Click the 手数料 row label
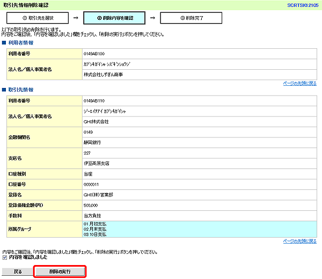The width and height of the screenshot is (322, 279). point(15,216)
